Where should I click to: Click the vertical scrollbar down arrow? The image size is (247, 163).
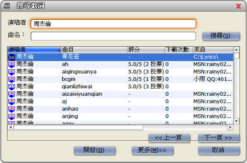coord(236,121)
